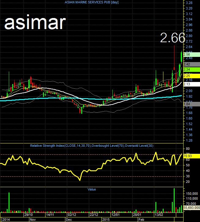The height and width of the screenshot is (222, 200).
Task: Select the 2.25 yellow price tag
Action: [191, 76]
